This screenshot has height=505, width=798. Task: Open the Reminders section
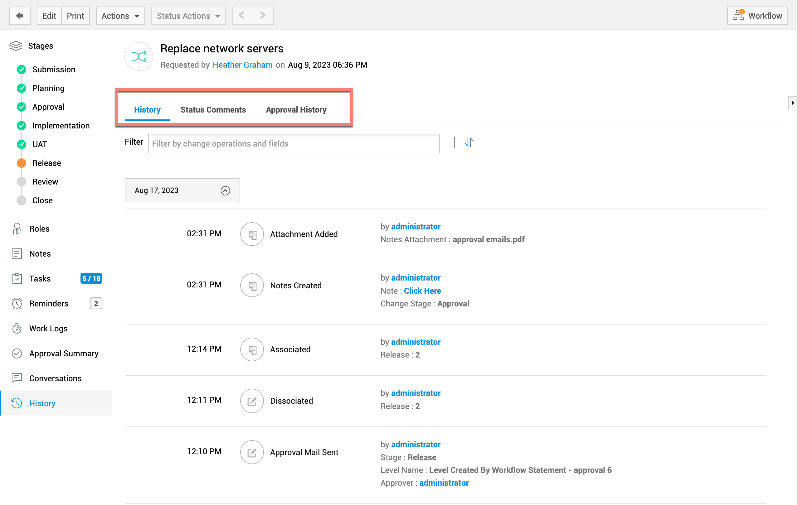[49, 303]
